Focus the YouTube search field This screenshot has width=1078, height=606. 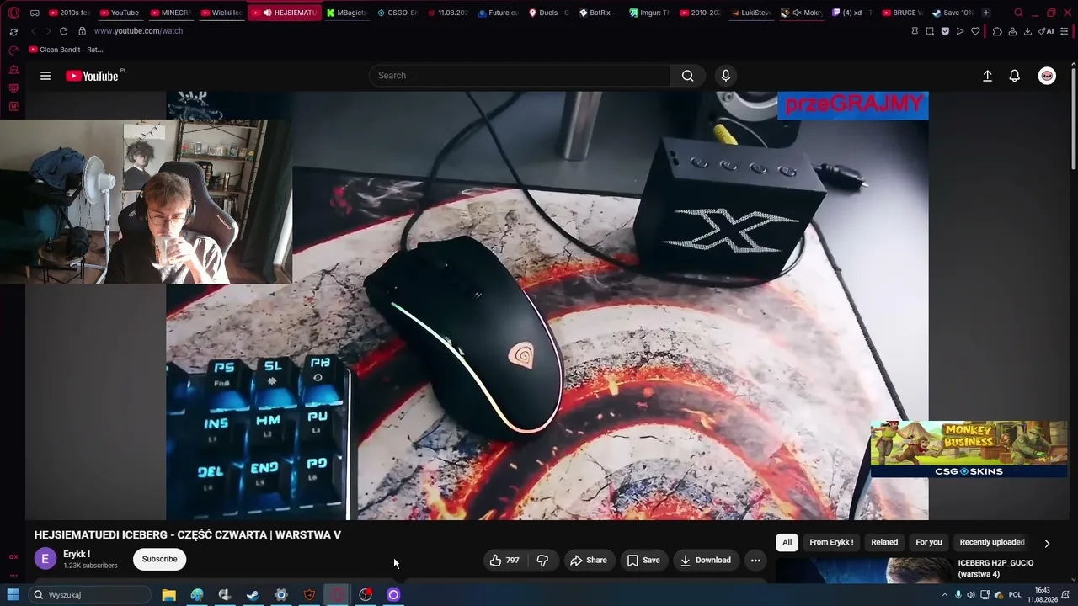(x=520, y=76)
